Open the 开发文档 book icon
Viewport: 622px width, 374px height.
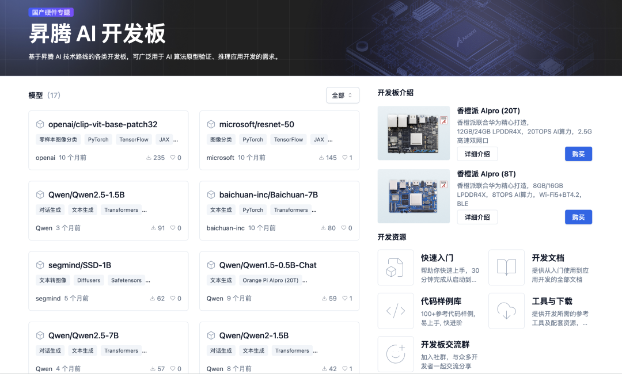507,268
